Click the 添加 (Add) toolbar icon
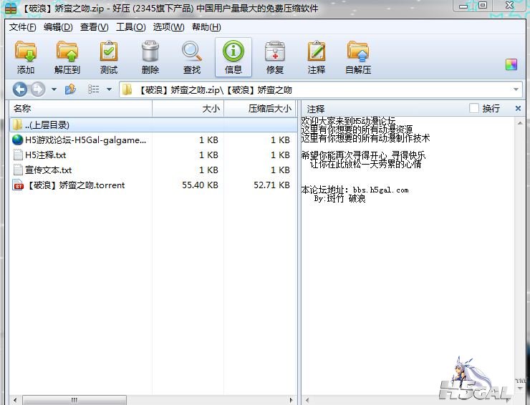The height and width of the screenshot is (405, 530). pos(26,52)
